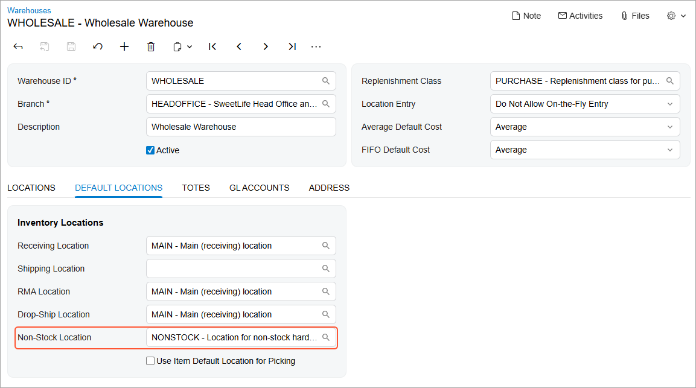Click the Shipping Location input field

(234, 269)
